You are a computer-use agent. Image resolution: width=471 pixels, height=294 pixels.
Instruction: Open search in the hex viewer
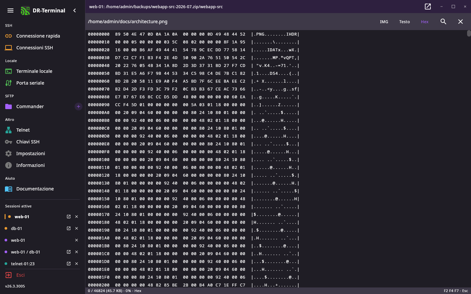pos(444,22)
